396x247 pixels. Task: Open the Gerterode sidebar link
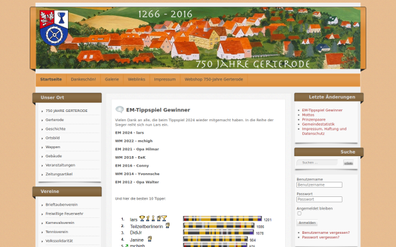click(x=55, y=120)
